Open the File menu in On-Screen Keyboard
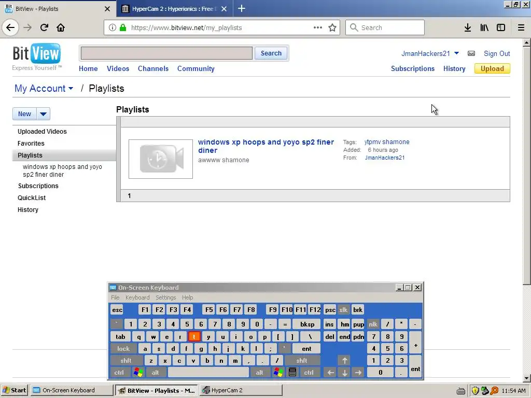 point(115,297)
